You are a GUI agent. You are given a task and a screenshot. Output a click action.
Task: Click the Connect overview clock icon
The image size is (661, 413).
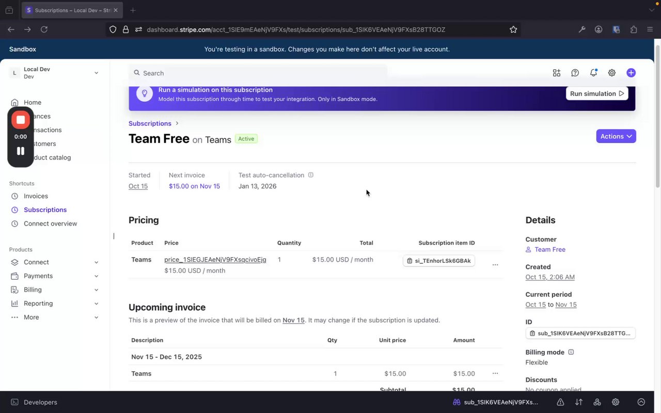coord(14,224)
